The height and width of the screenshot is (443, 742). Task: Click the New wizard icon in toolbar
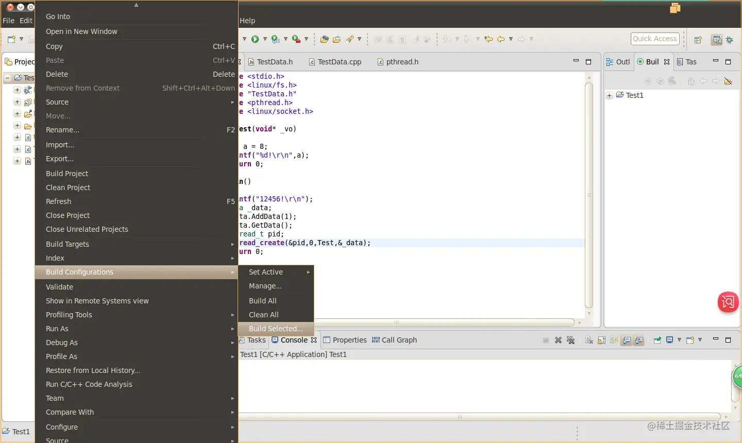pos(11,39)
